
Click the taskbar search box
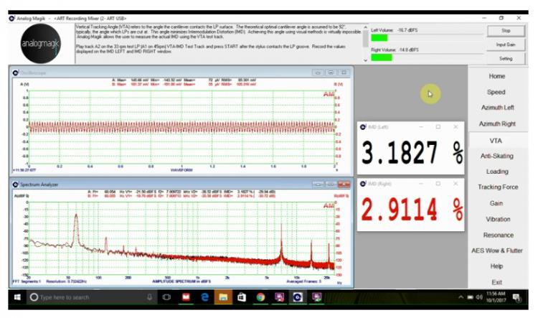(92, 297)
